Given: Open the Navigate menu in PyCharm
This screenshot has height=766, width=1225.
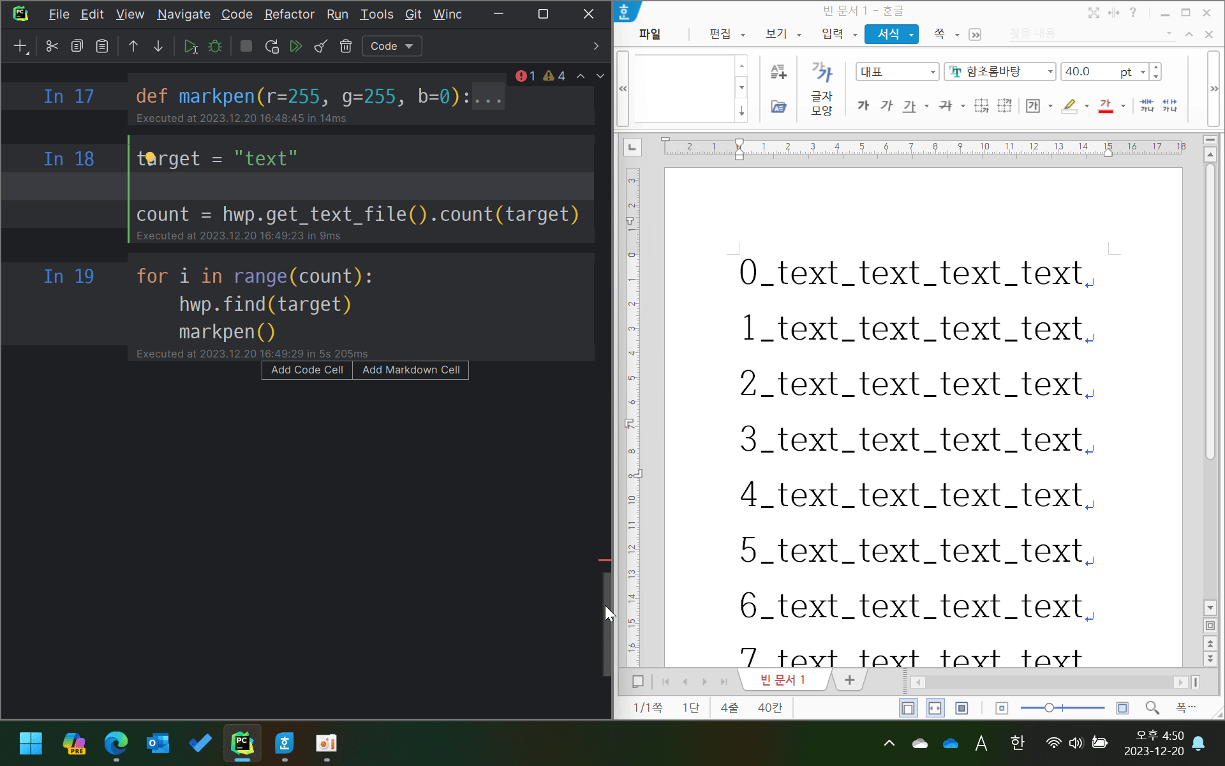Looking at the screenshot, I should (x=184, y=14).
